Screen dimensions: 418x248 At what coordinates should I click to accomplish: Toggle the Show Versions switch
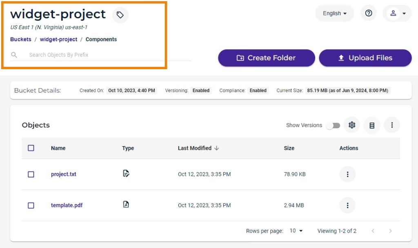click(x=333, y=125)
